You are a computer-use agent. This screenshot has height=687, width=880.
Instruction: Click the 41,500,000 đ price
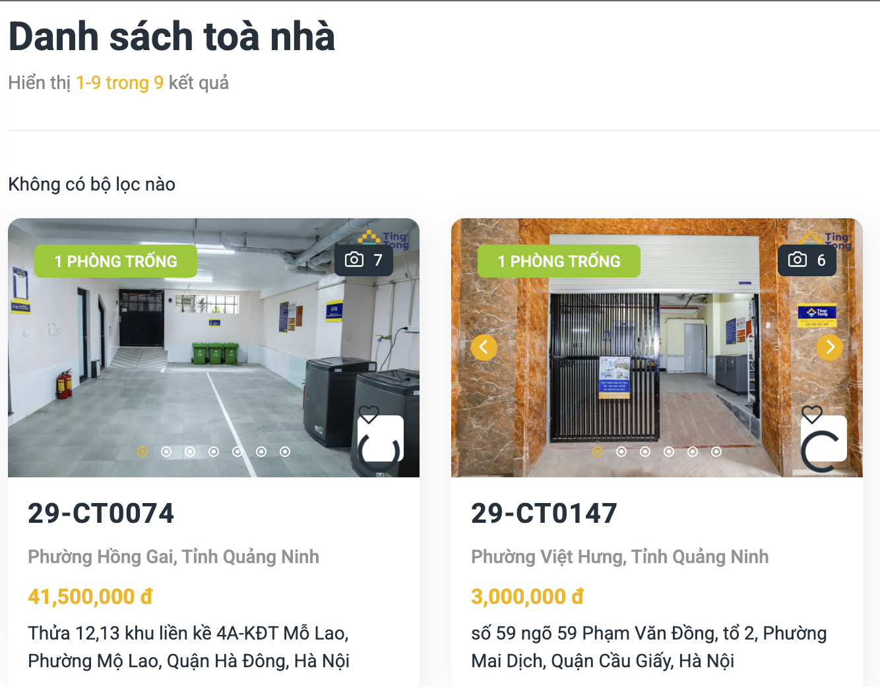click(x=90, y=597)
